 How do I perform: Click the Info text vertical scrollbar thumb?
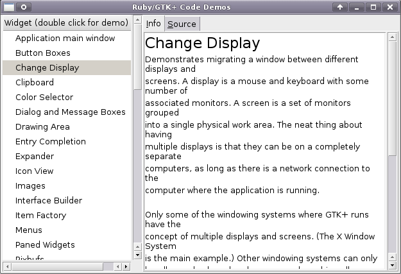click(x=393, y=96)
